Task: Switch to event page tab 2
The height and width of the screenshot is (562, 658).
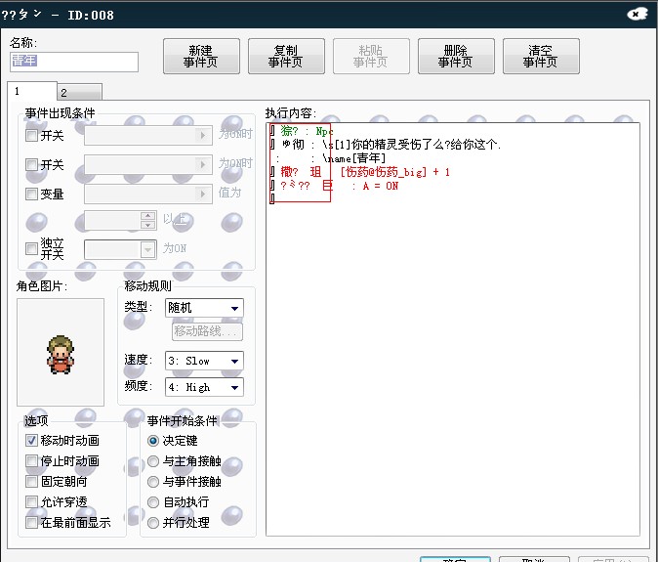Action: (80, 93)
